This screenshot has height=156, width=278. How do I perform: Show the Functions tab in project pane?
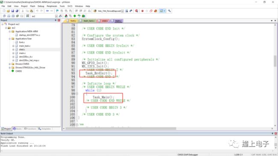coord(30,129)
